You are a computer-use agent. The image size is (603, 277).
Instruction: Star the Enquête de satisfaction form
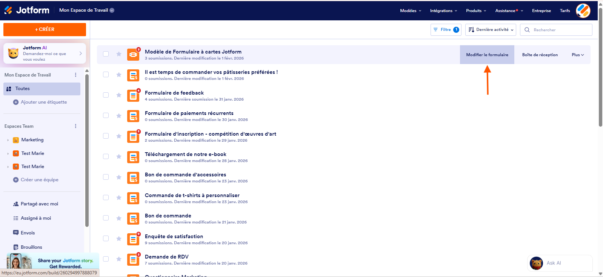click(x=119, y=239)
